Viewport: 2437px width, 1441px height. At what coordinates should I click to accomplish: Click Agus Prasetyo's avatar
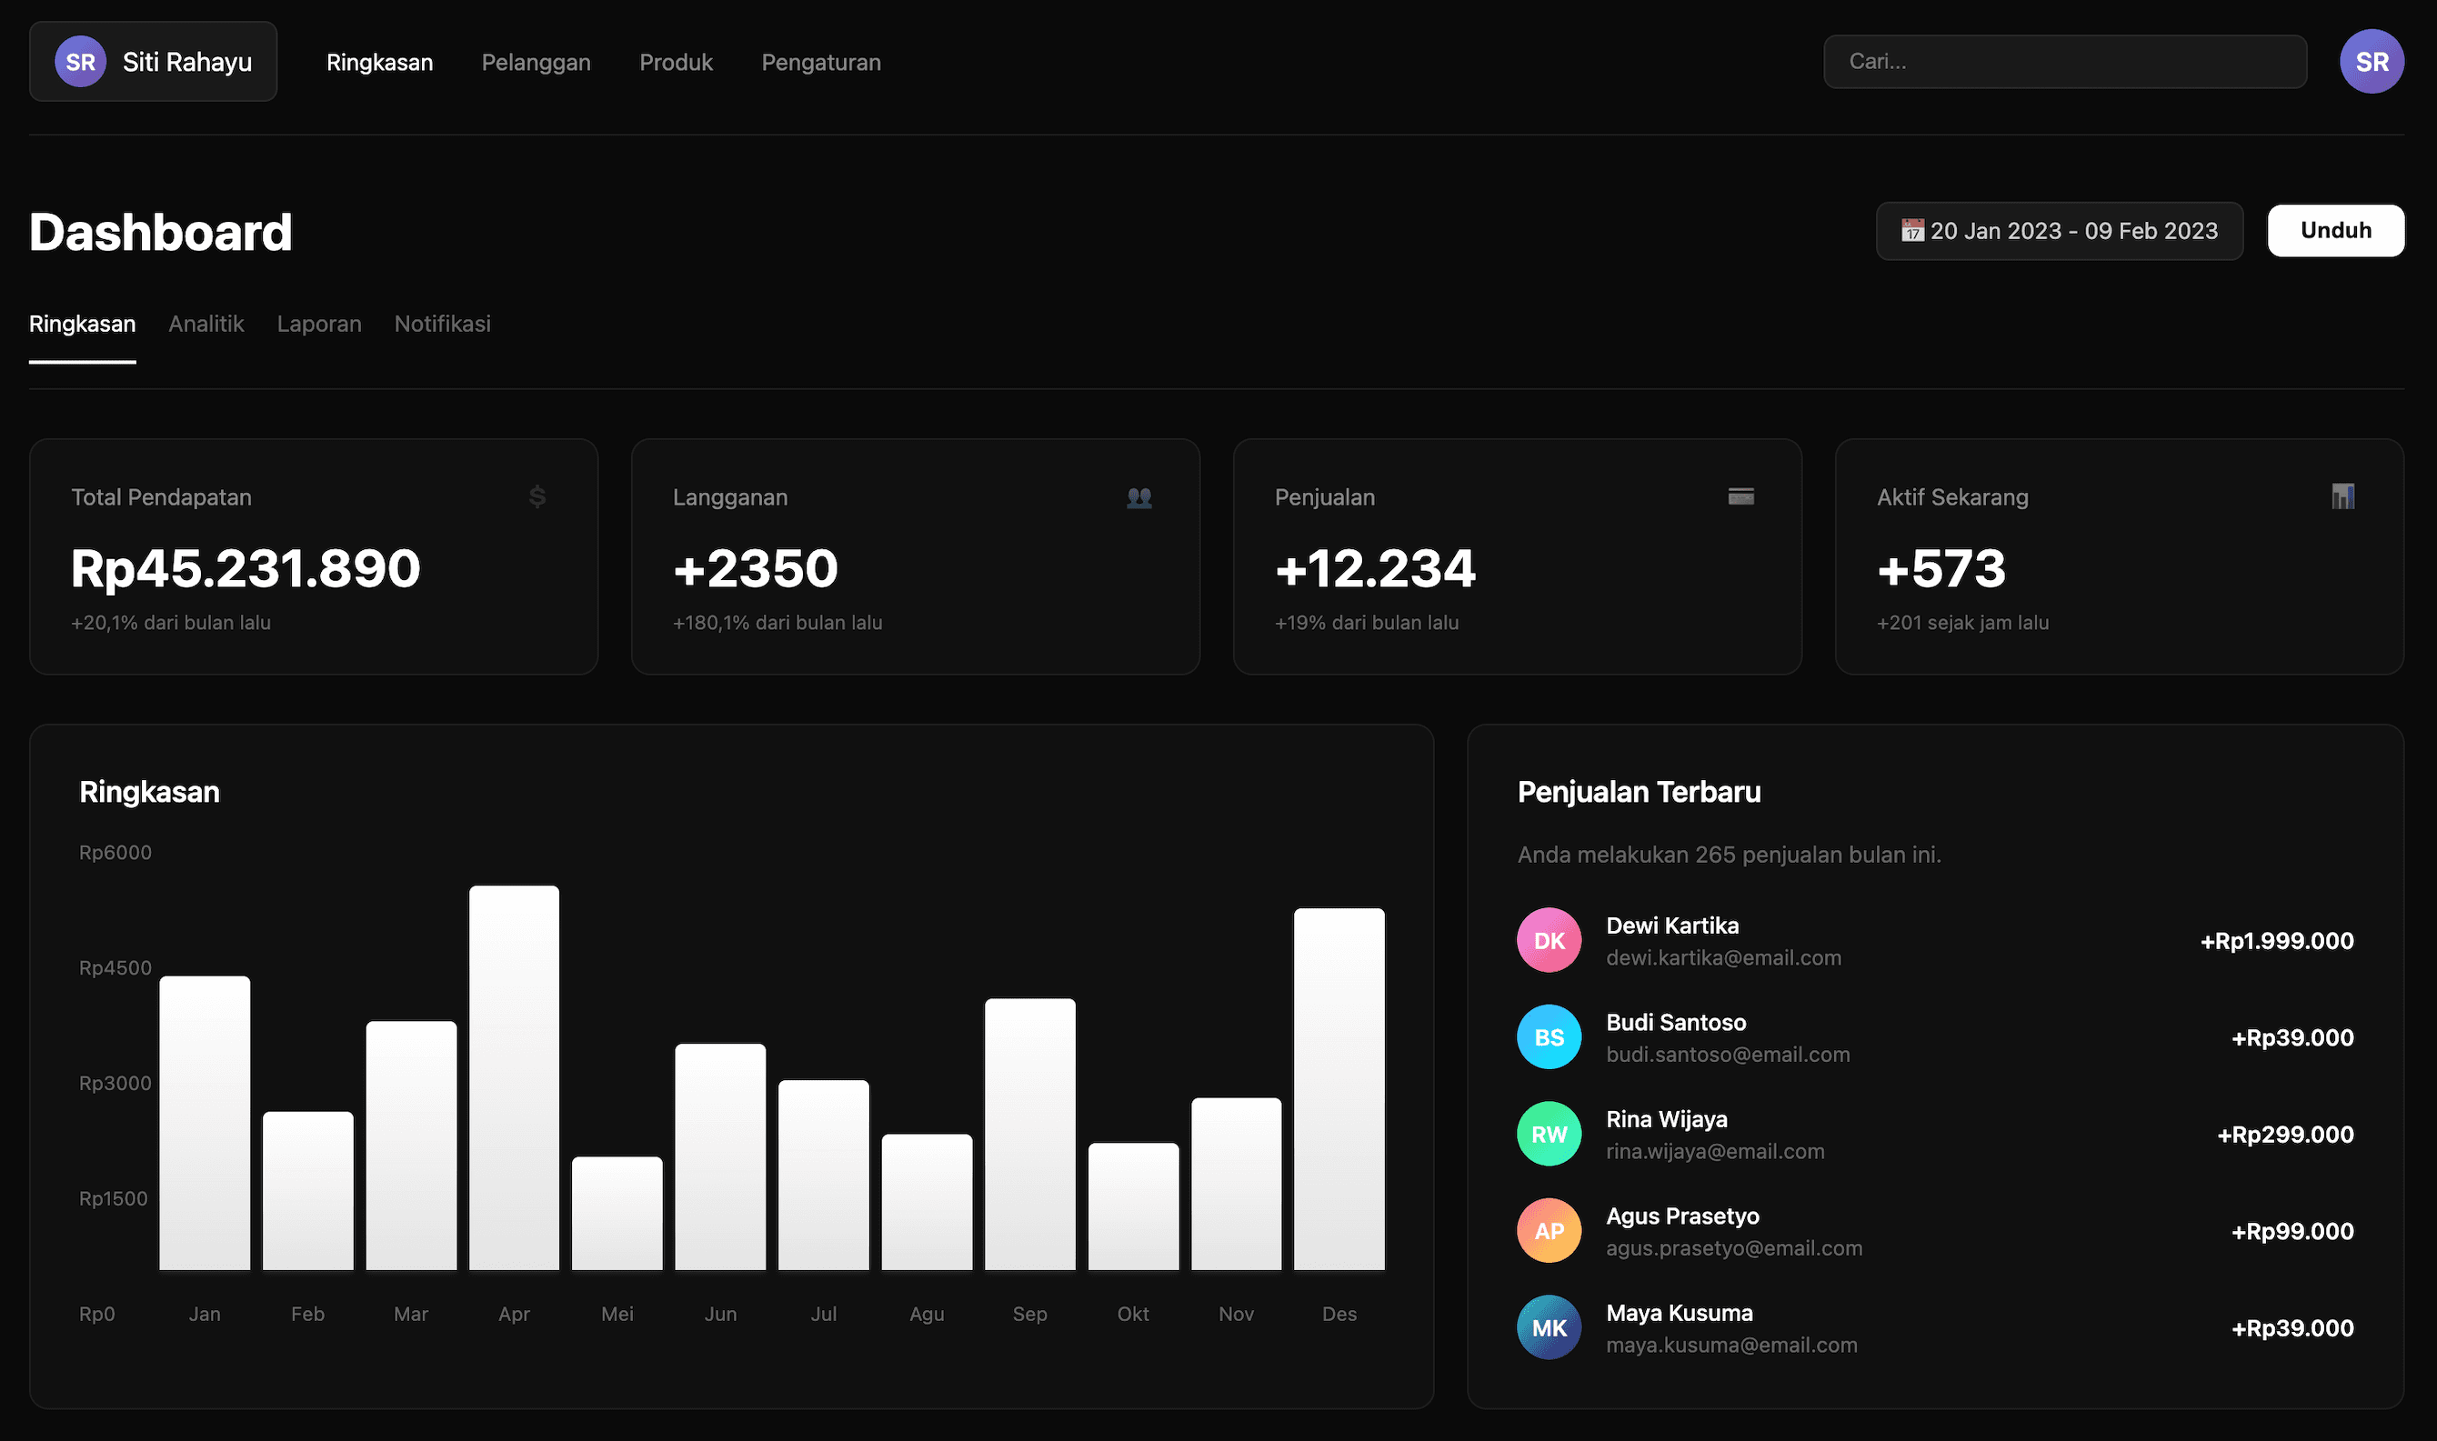click(x=1549, y=1230)
